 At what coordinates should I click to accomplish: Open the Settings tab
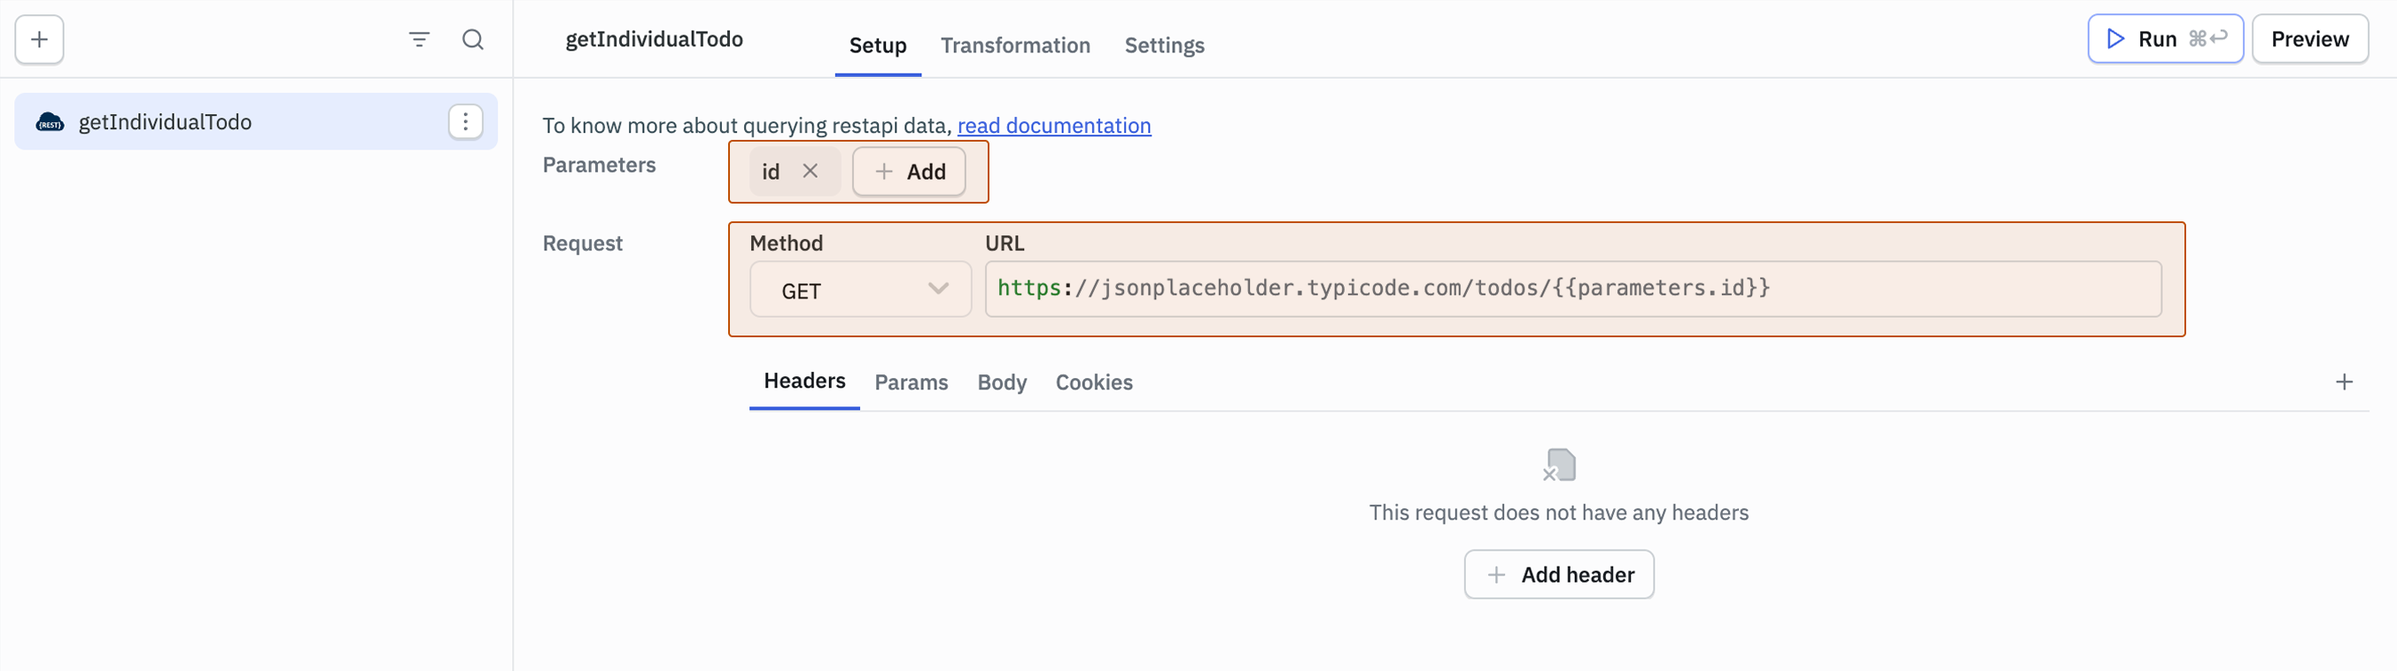click(1163, 44)
